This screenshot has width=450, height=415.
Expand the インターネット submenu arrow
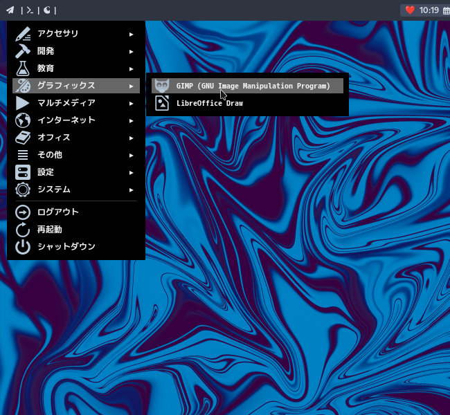pyautogui.click(x=131, y=121)
